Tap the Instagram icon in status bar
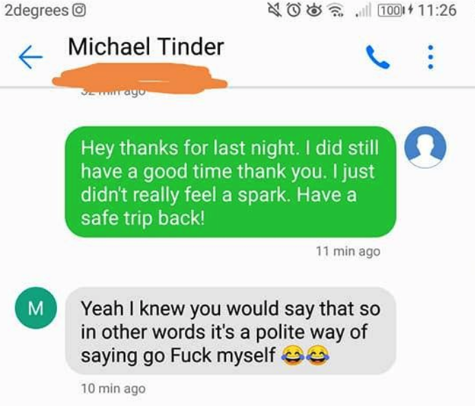 79,10
